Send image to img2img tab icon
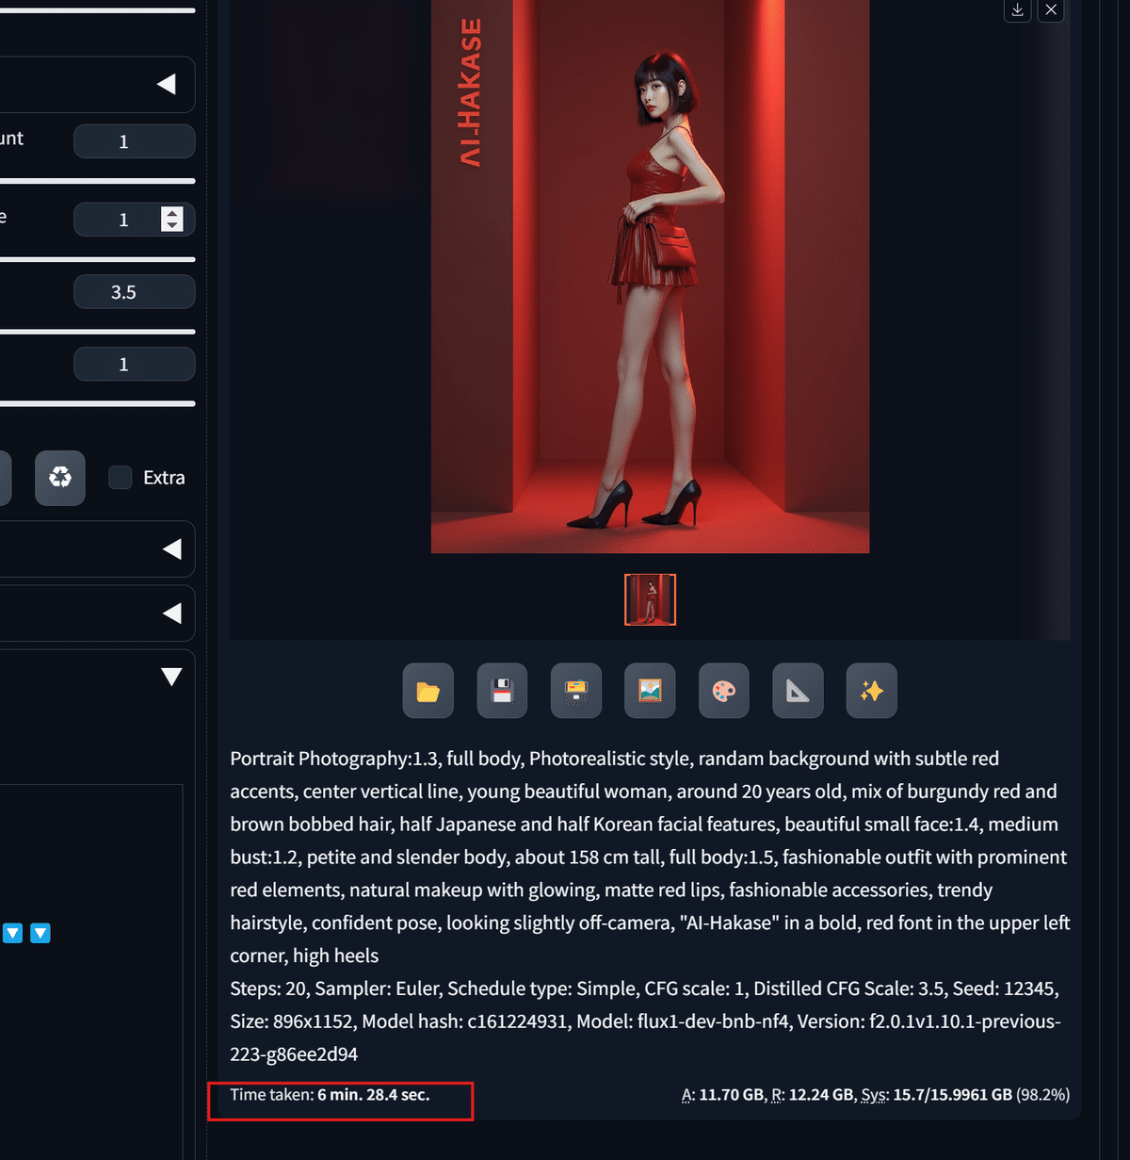Image resolution: width=1130 pixels, height=1160 pixels. pos(650,691)
